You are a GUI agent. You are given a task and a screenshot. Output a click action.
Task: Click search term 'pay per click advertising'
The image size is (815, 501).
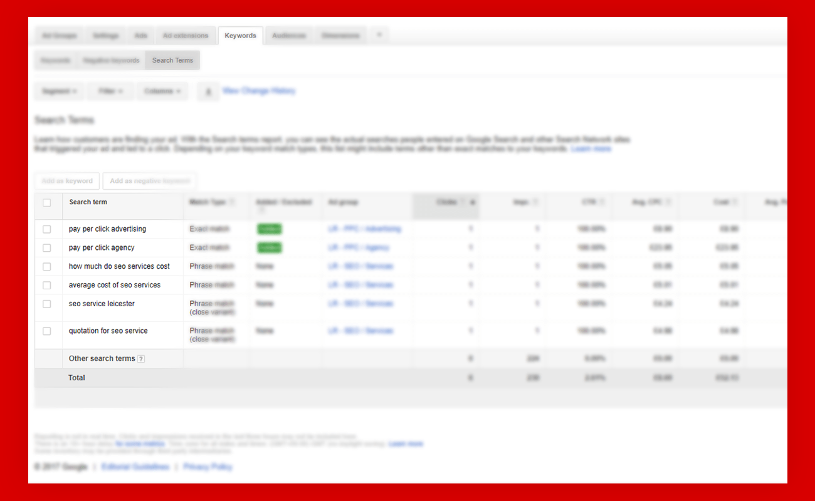(108, 229)
